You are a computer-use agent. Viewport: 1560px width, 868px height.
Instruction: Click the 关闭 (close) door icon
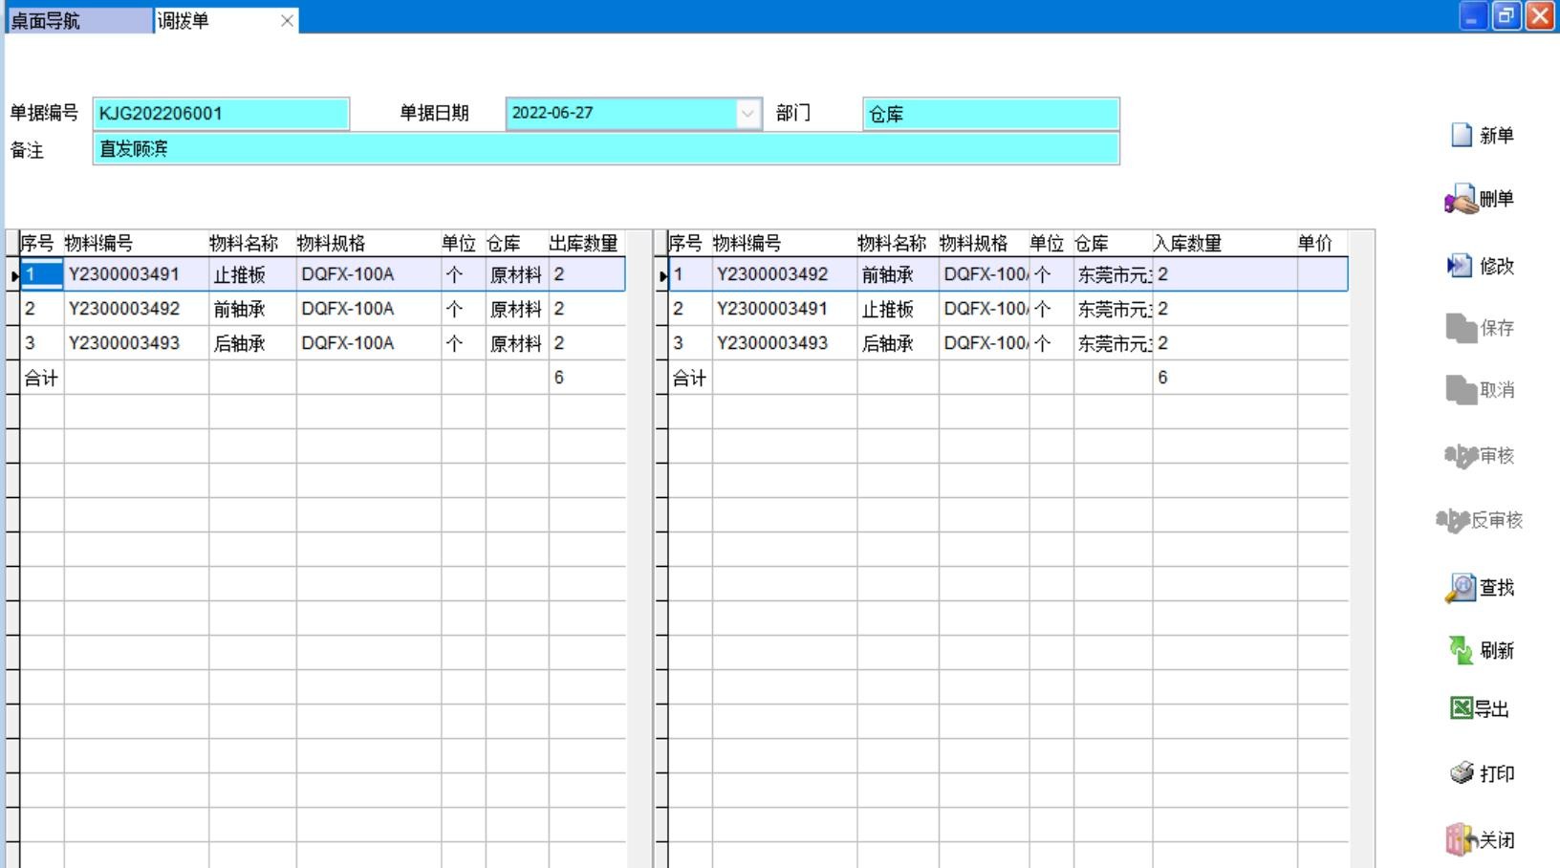click(1461, 839)
